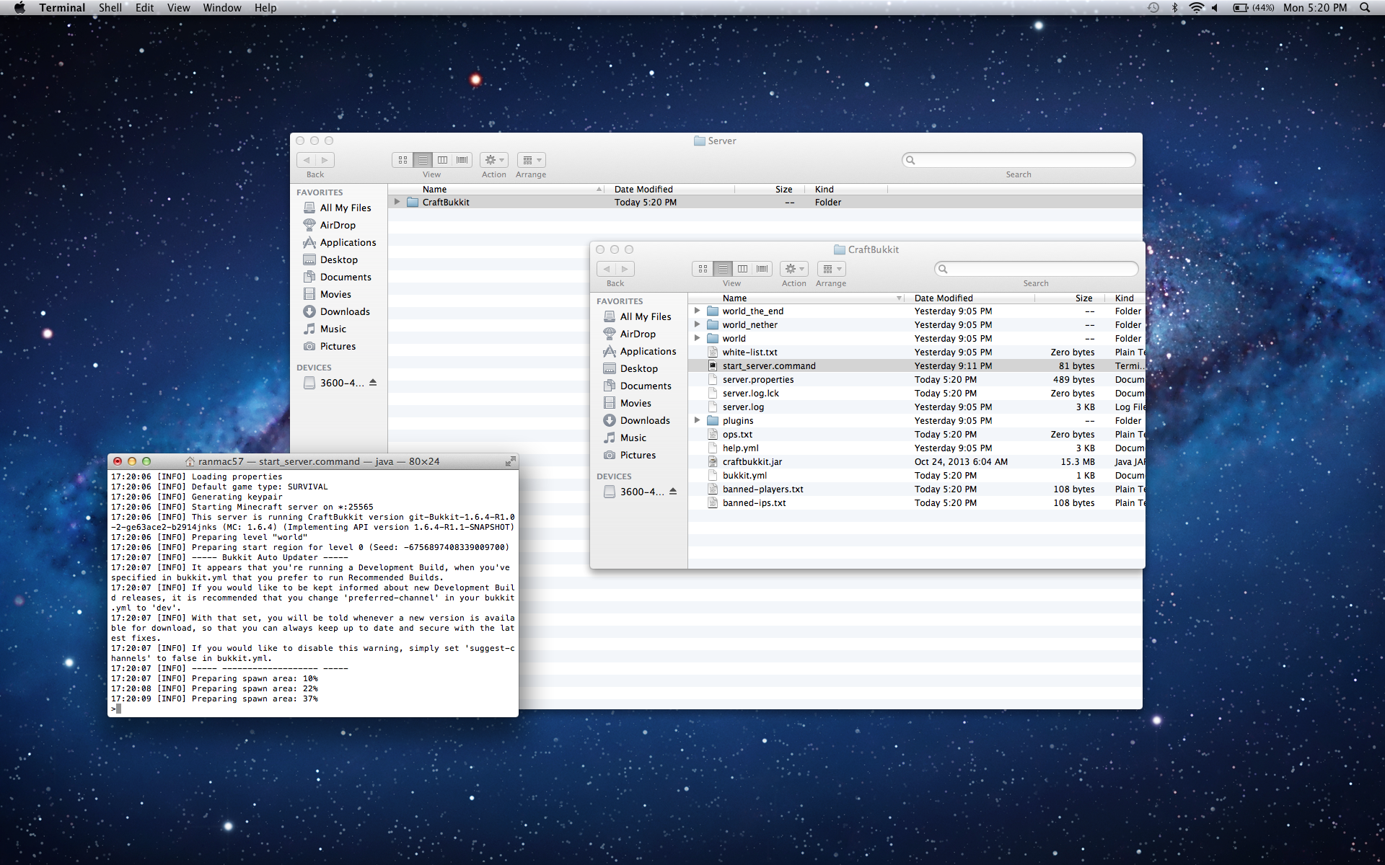Click the volume icon in menu bar
Screen dimensions: 1385x865
pyautogui.click(x=1215, y=8)
